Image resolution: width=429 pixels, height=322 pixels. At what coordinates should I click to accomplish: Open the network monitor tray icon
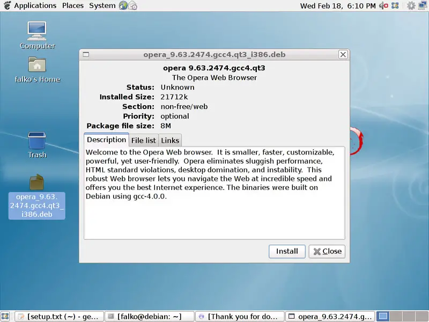pyautogui.click(x=423, y=5)
